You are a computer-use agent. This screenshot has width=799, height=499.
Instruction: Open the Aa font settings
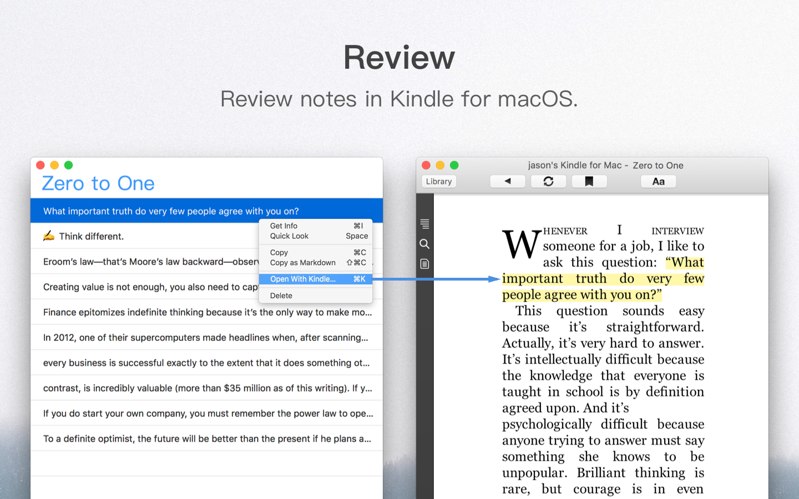click(658, 181)
